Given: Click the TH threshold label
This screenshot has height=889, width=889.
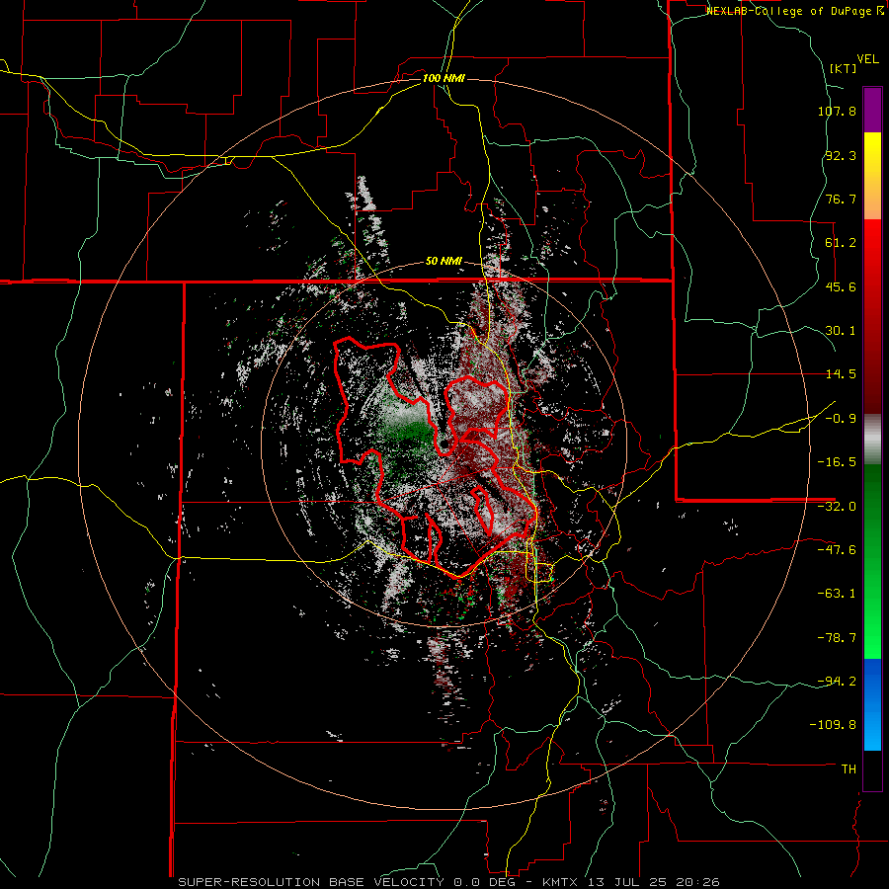Looking at the screenshot, I should pyautogui.click(x=849, y=769).
